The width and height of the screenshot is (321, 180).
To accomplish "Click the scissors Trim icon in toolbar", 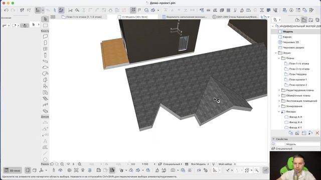I will pyautogui.click(x=70, y=10).
